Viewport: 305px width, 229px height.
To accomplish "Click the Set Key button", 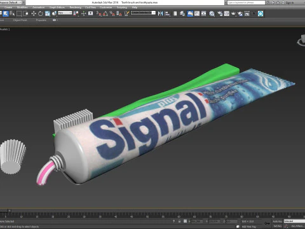I will 277,226.
